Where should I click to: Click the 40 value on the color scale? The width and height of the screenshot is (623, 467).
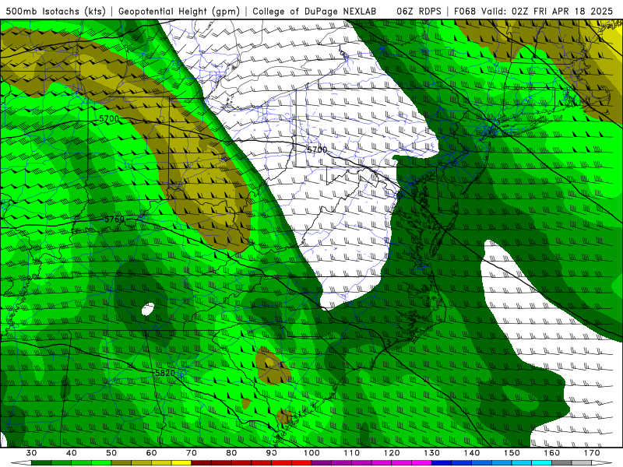[x=71, y=453]
